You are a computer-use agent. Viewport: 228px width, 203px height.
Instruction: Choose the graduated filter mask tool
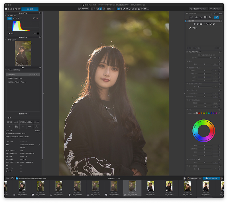coord(201,24)
